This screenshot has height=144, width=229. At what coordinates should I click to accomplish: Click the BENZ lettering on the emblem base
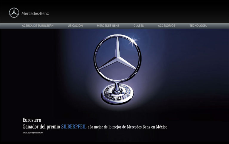click(x=117, y=98)
